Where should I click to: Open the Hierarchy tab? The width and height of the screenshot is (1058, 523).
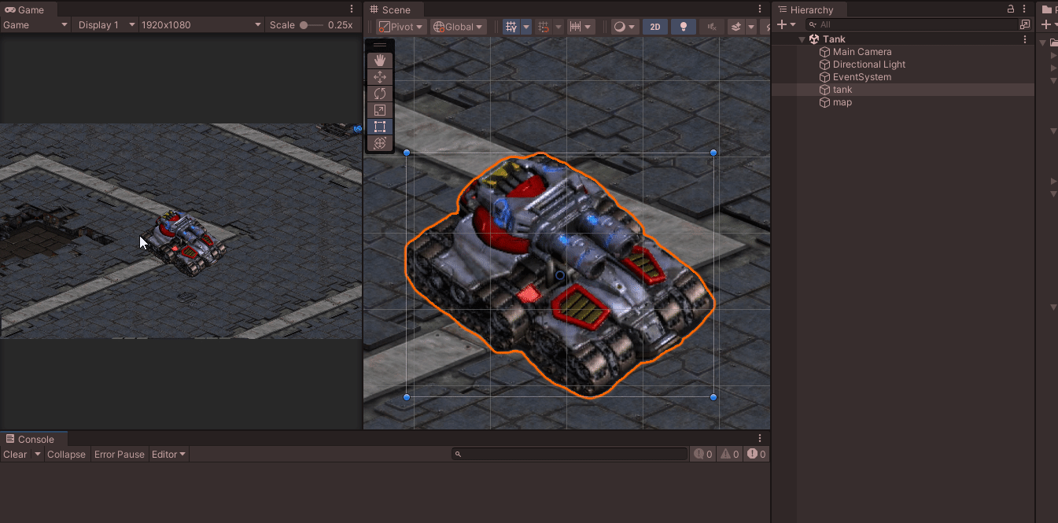click(x=810, y=9)
